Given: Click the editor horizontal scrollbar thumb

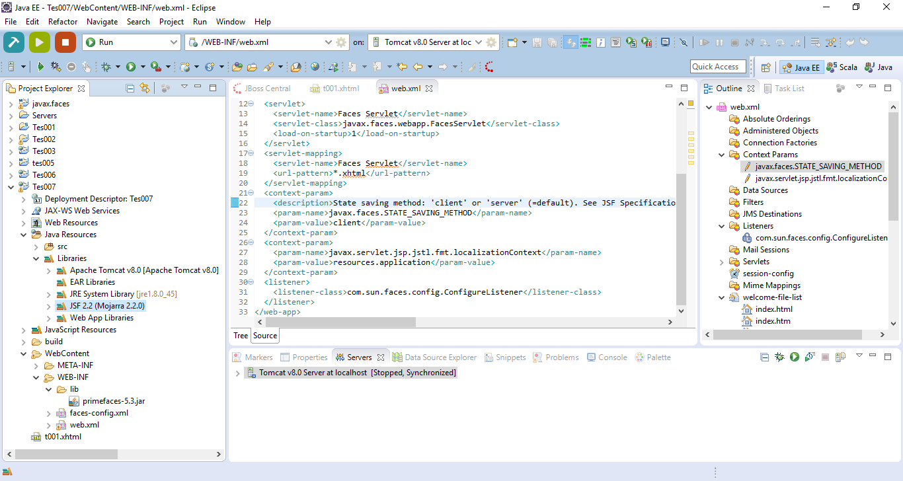Looking at the screenshot, I should coord(339,322).
